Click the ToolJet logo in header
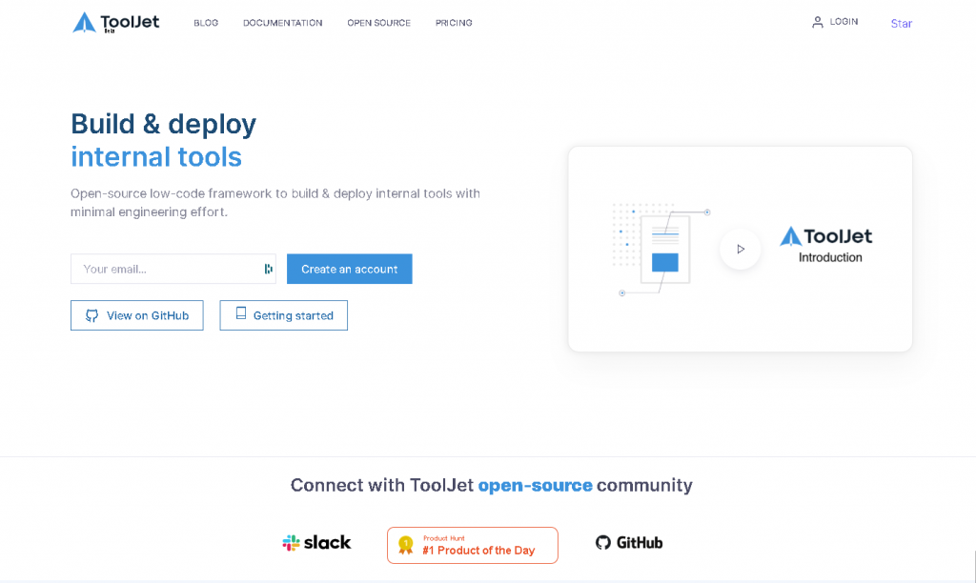Image resolution: width=976 pixels, height=583 pixels. click(115, 23)
